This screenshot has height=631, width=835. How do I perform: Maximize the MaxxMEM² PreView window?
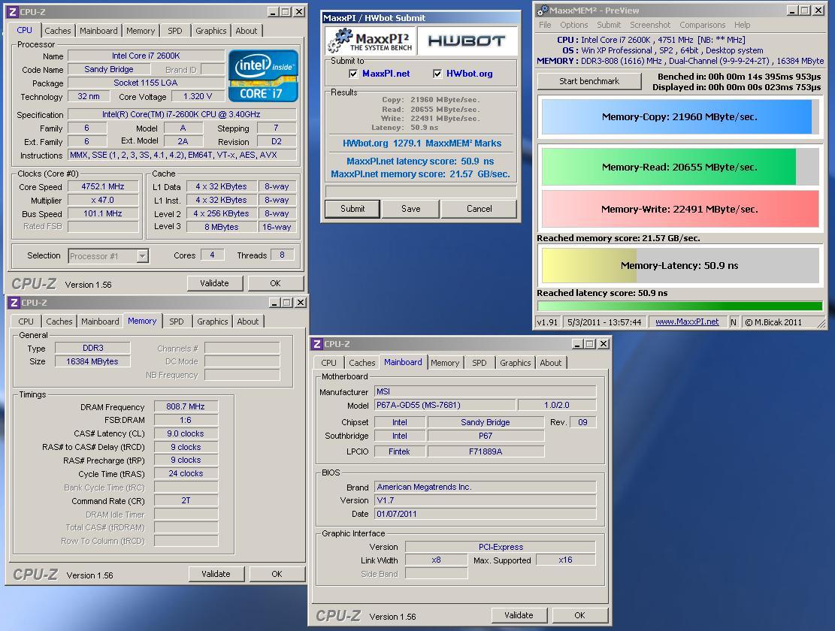click(805, 11)
